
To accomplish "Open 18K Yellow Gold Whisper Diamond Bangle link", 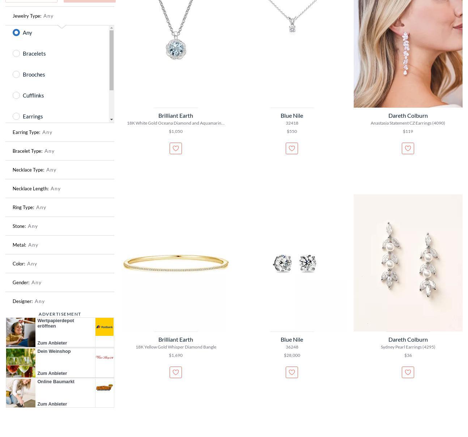I will click(176, 347).
